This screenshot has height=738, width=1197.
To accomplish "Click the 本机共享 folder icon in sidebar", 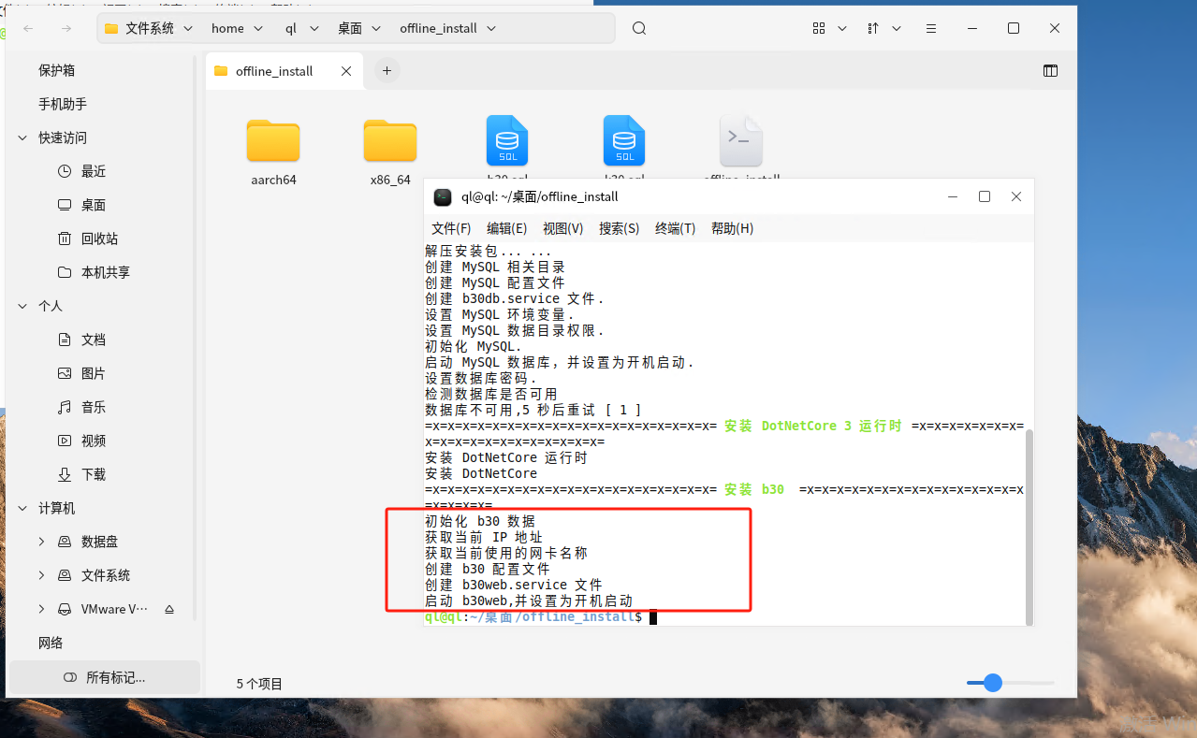I will 65,272.
